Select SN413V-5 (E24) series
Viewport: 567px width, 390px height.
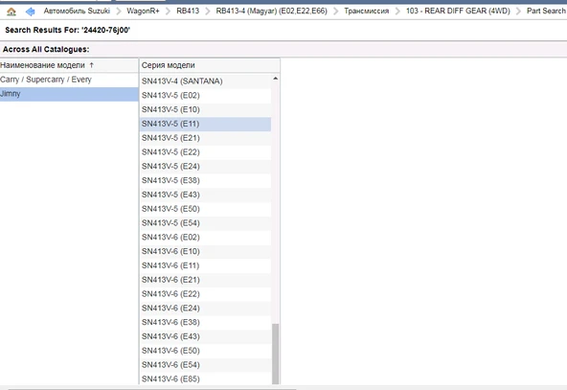(x=205, y=166)
